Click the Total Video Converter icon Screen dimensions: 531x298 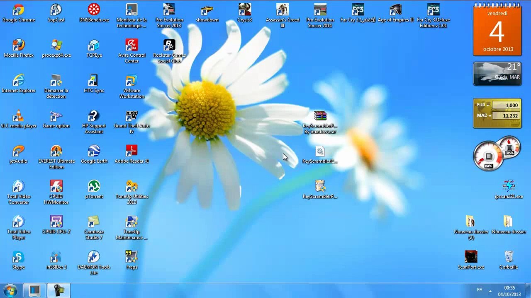click(x=19, y=192)
